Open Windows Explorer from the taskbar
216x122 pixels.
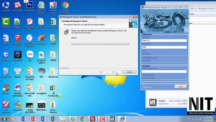point(63,119)
